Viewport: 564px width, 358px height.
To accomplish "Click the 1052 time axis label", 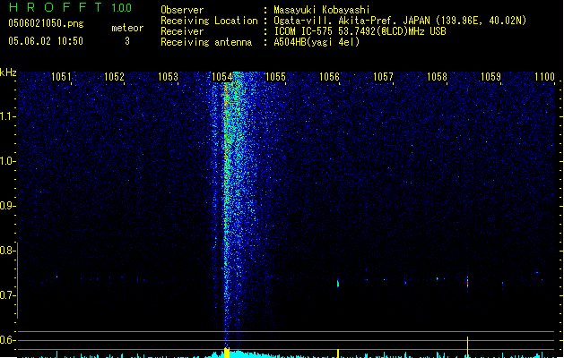I will [x=114, y=76].
